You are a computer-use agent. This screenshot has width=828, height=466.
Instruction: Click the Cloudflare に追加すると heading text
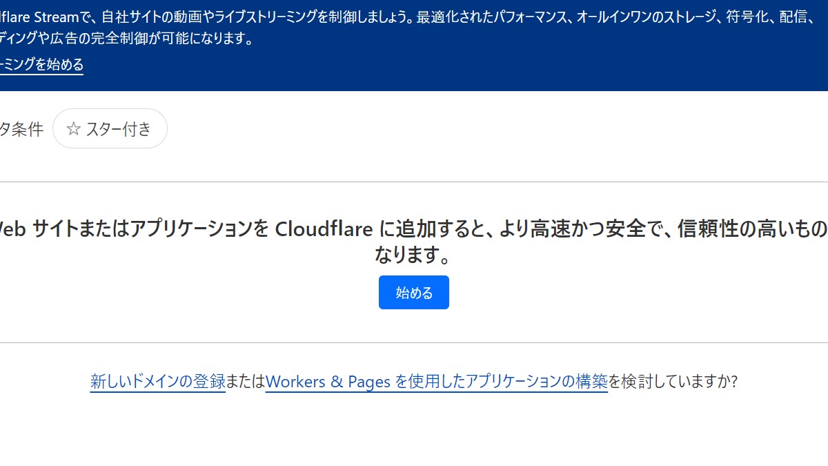coord(414,242)
